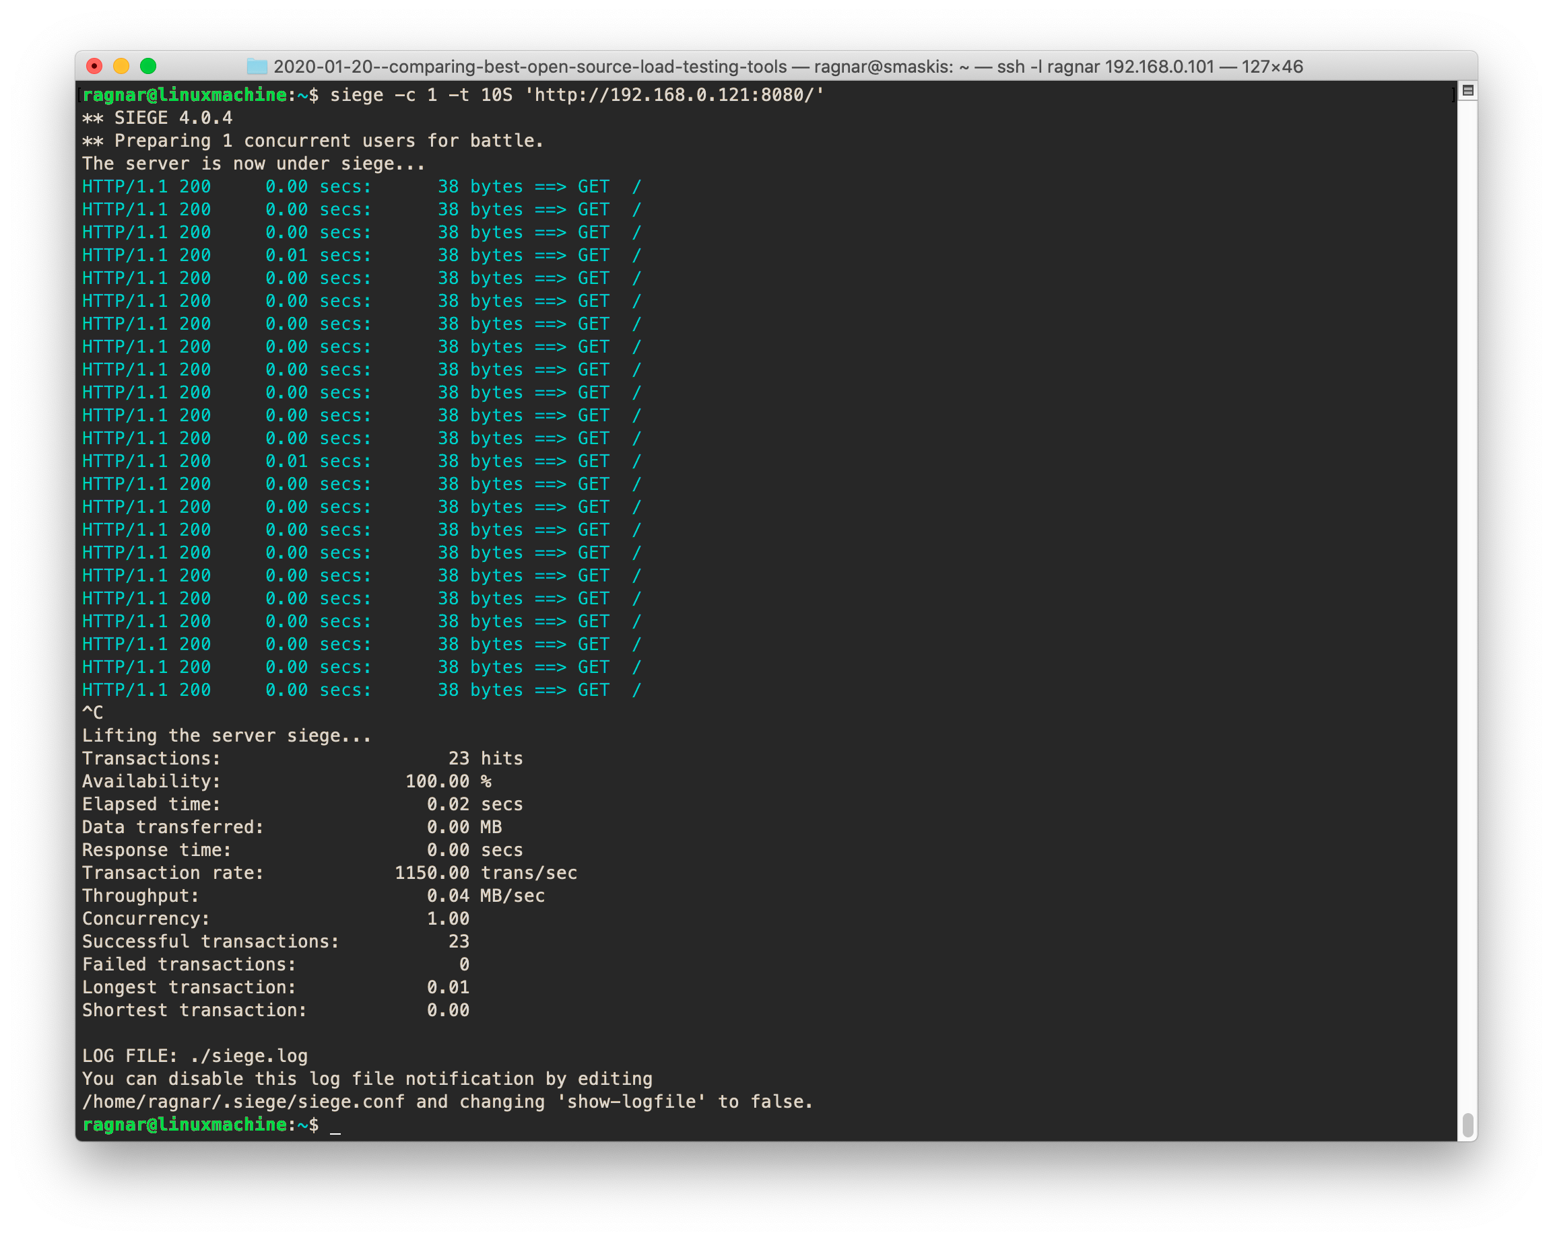Click the '0.01' longest transaction value

click(x=448, y=987)
